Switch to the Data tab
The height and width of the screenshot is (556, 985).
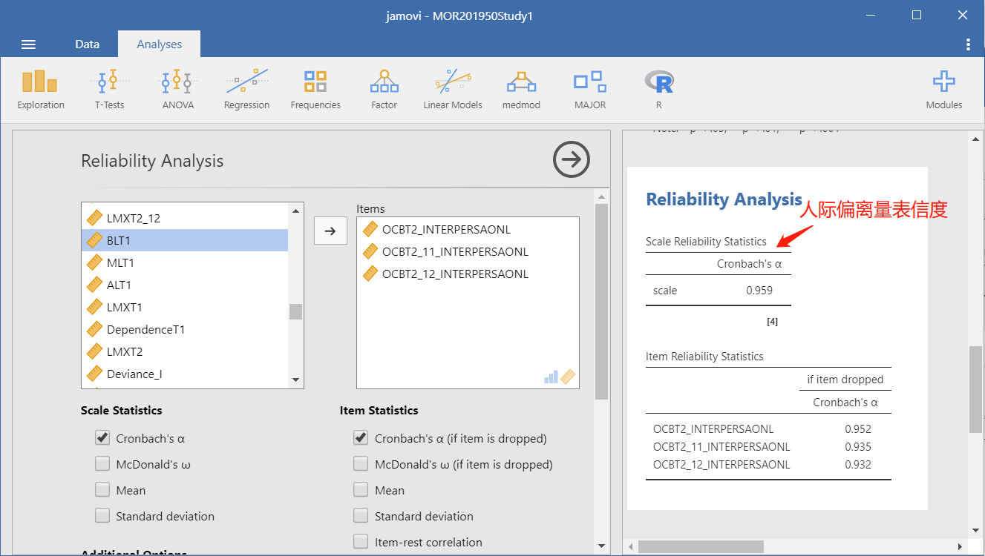[x=87, y=44]
